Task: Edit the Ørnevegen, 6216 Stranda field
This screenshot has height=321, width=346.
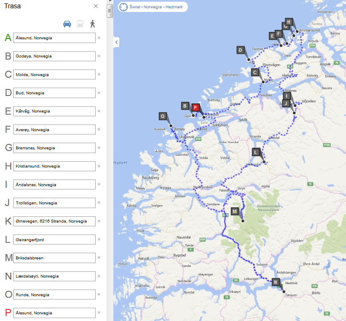Action: [54, 221]
